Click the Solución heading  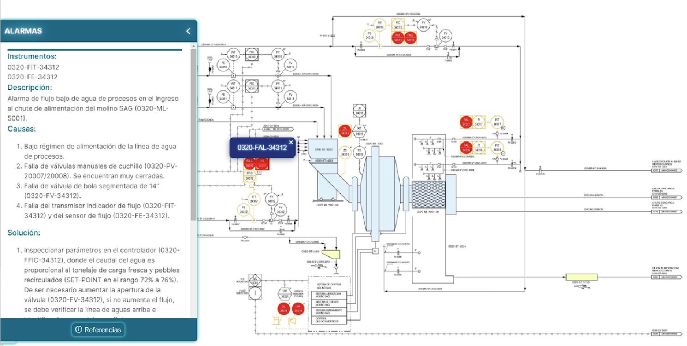point(24,233)
